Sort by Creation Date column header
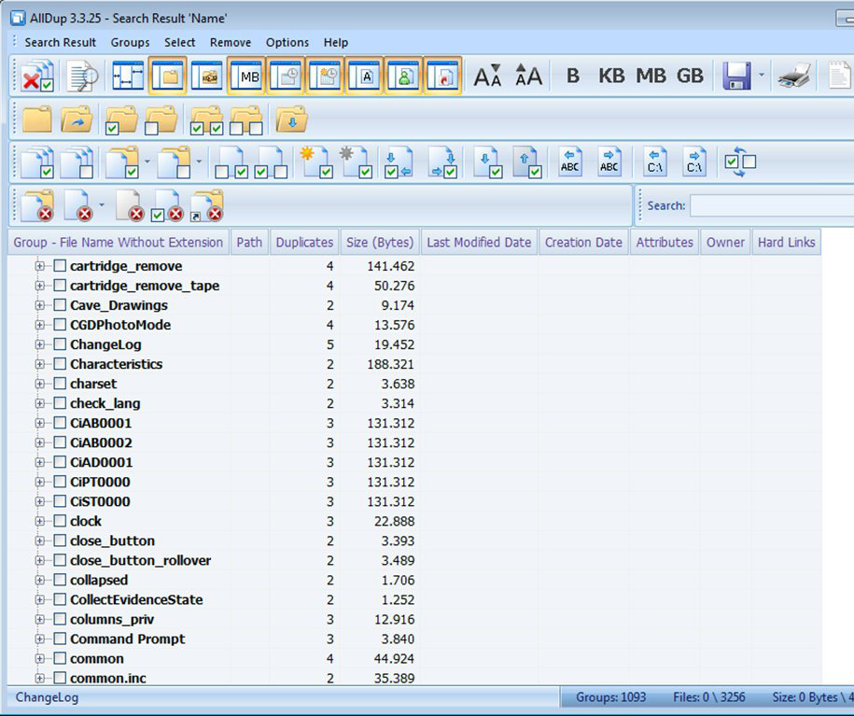The width and height of the screenshot is (854, 716). coord(583,243)
